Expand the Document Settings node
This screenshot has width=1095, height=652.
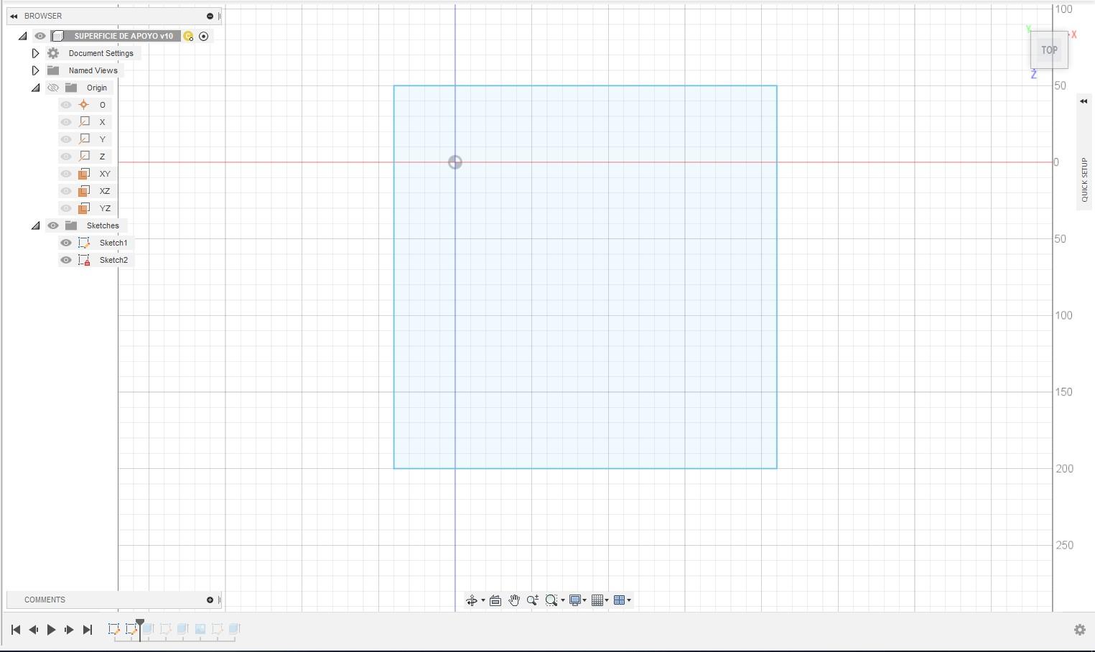pyautogui.click(x=35, y=52)
